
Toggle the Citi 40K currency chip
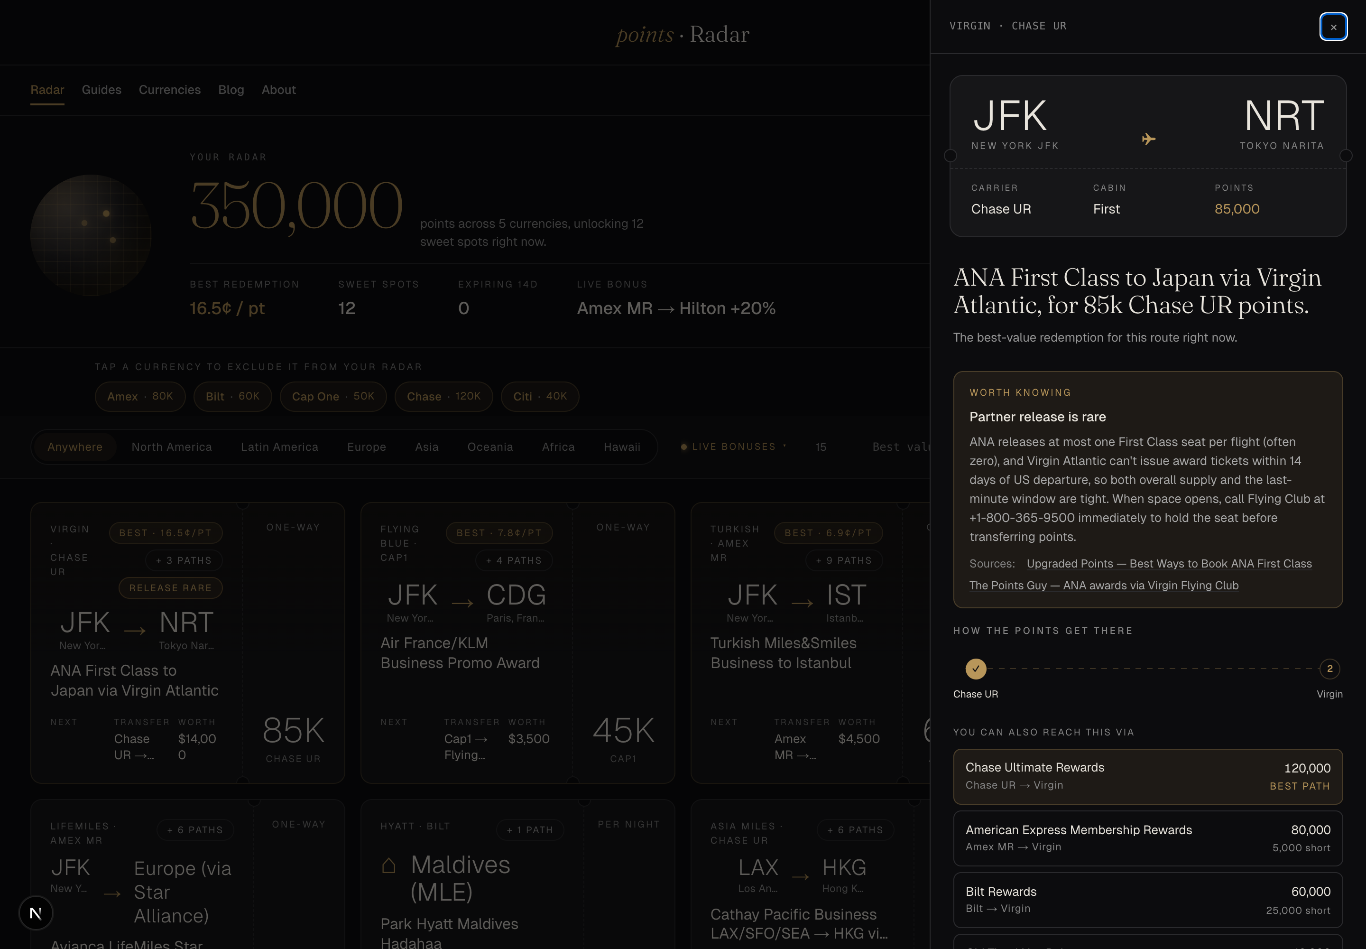pos(540,396)
